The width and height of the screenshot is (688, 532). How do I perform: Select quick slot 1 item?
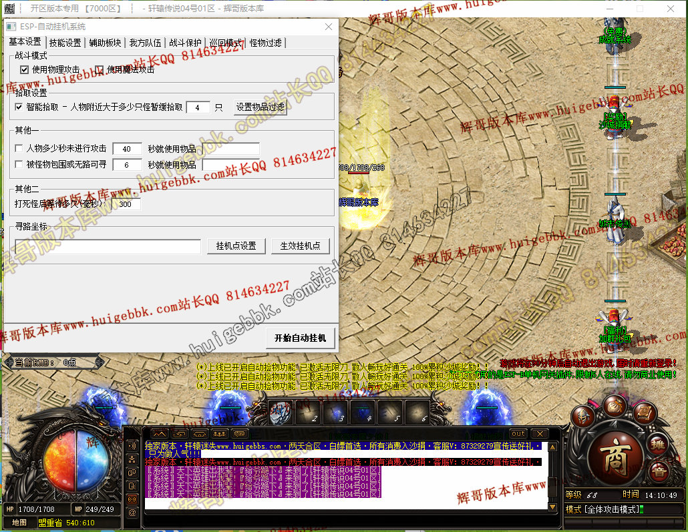281,413
